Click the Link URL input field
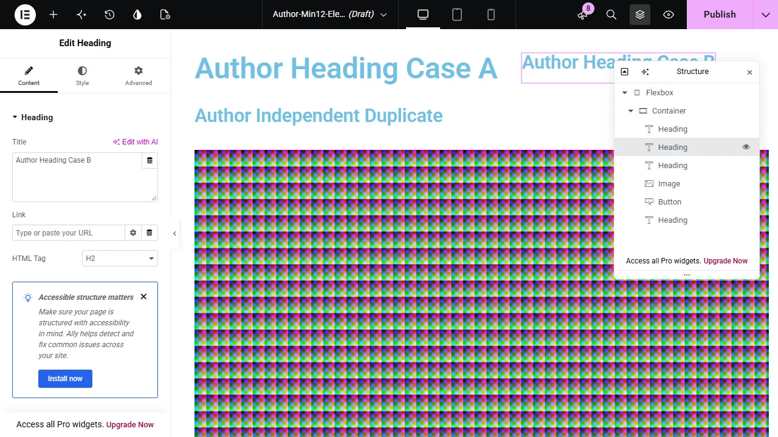 coord(69,233)
